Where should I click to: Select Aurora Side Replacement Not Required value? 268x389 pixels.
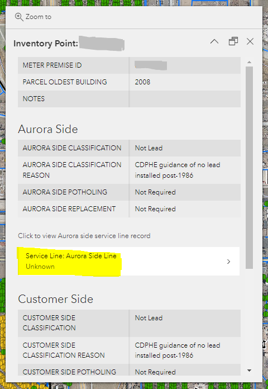(x=155, y=209)
